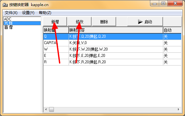Select the CAPITAL mapping row
Screen dimensions: 185x116
112,43
